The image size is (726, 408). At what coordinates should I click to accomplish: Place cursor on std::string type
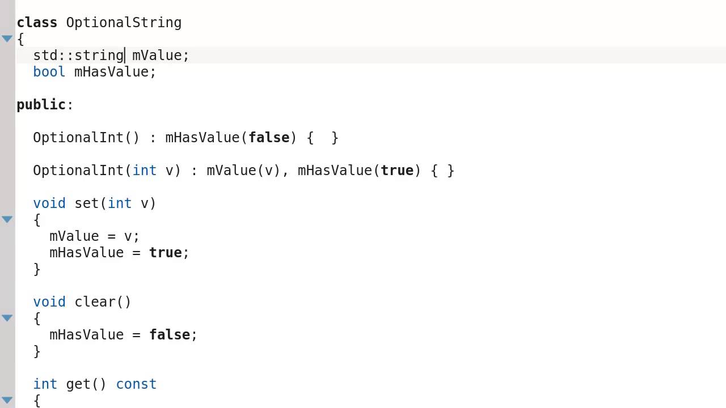[x=78, y=56]
